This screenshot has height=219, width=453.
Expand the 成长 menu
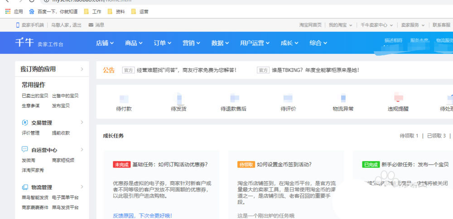289,43
